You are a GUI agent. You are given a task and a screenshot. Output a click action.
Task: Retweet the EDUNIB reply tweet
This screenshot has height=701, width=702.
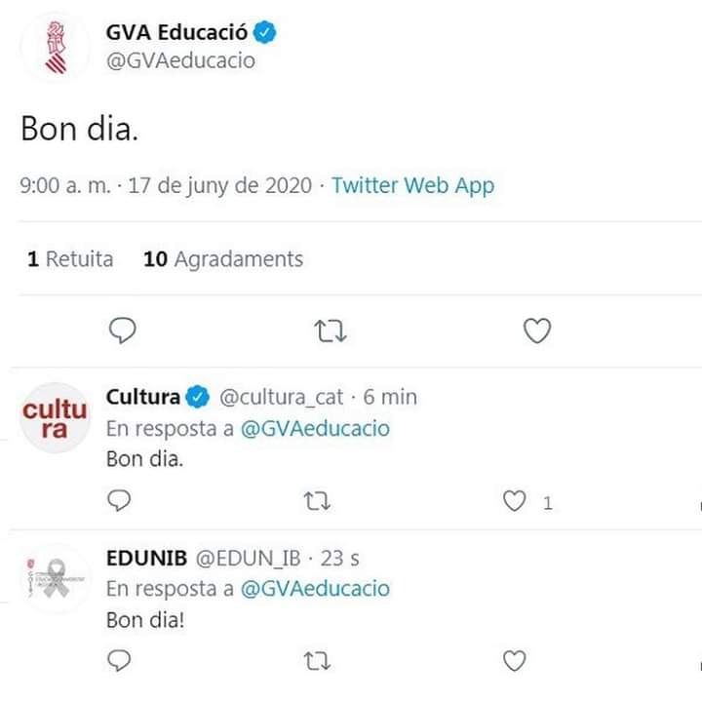(318, 662)
